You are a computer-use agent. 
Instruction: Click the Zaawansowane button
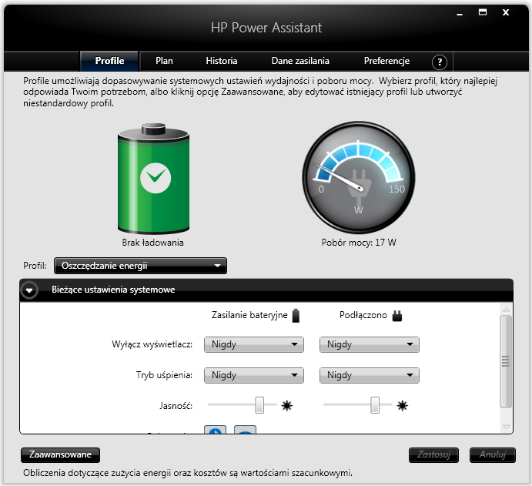click(x=60, y=454)
